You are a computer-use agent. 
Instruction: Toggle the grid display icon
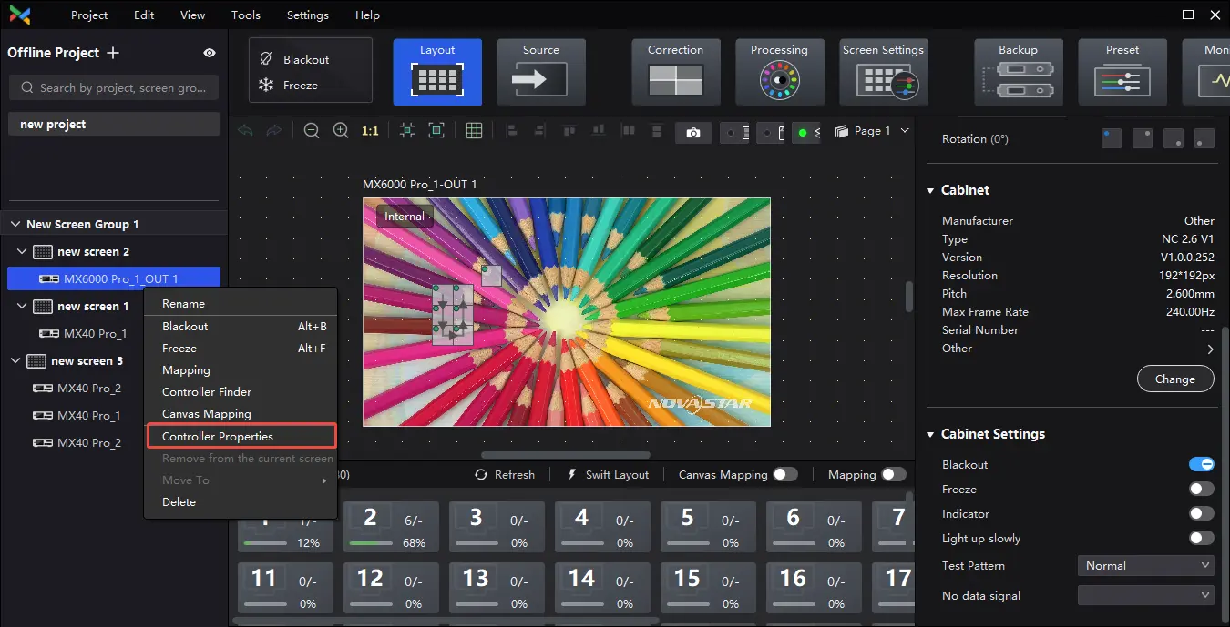[474, 131]
